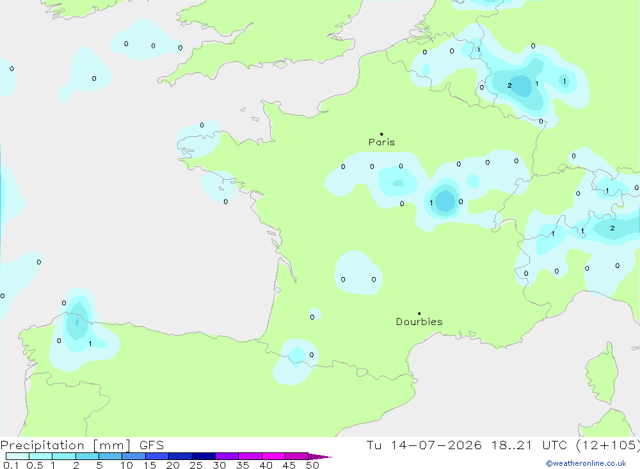Image resolution: width=640 pixels, height=469 pixels.
Task: Select the 20–25 mm dark blue legend swatch
Action: pos(180,456)
